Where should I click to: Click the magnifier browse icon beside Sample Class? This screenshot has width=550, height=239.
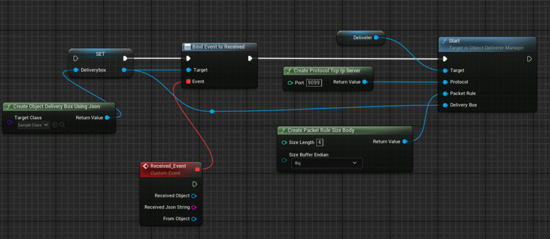click(62, 125)
